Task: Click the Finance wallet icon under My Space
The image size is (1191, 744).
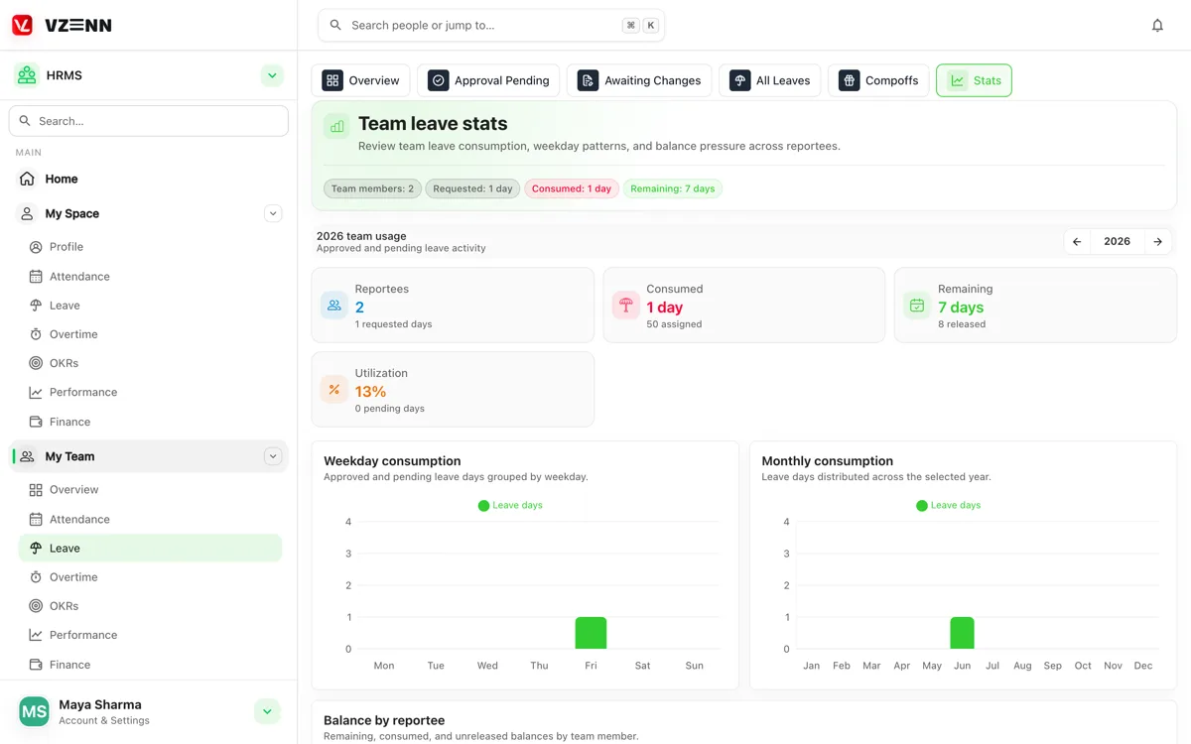Action: 36,422
